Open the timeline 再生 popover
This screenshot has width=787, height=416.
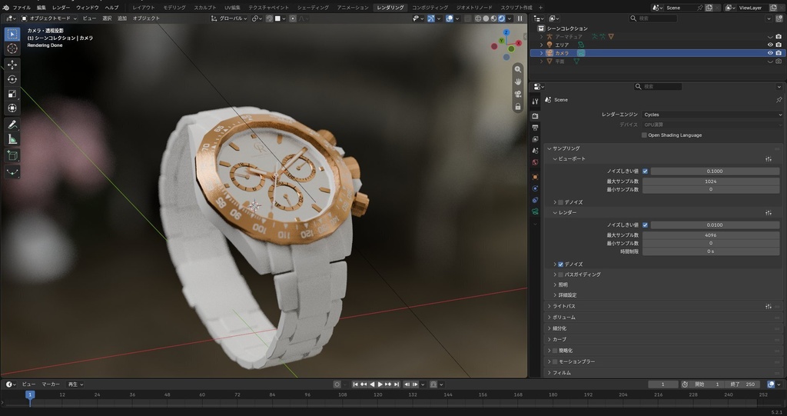pos(75,384)
